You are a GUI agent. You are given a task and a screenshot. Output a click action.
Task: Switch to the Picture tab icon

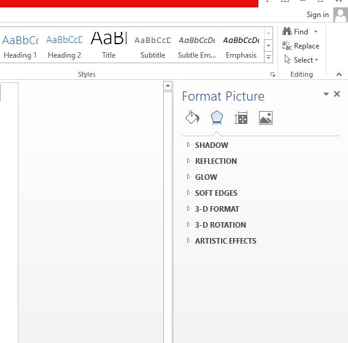point(266,118)
